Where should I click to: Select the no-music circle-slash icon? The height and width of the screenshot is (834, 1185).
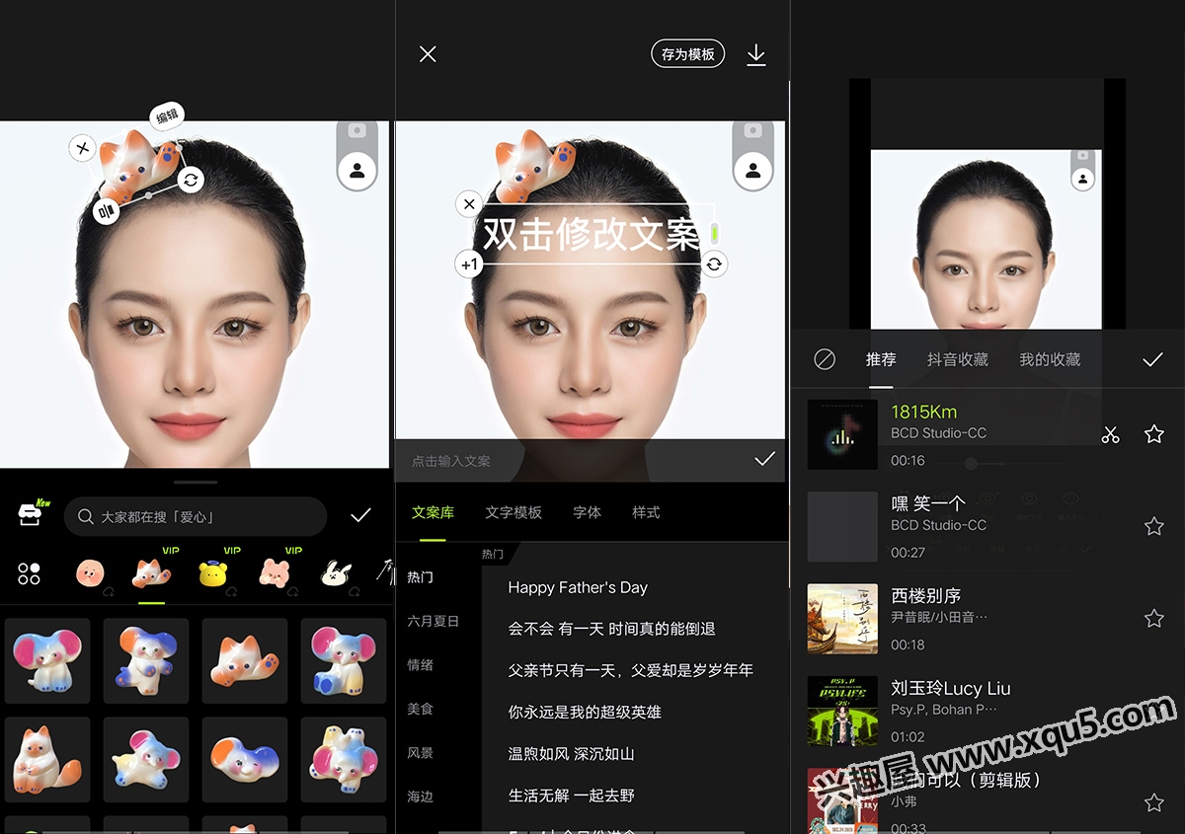(825, 359)
